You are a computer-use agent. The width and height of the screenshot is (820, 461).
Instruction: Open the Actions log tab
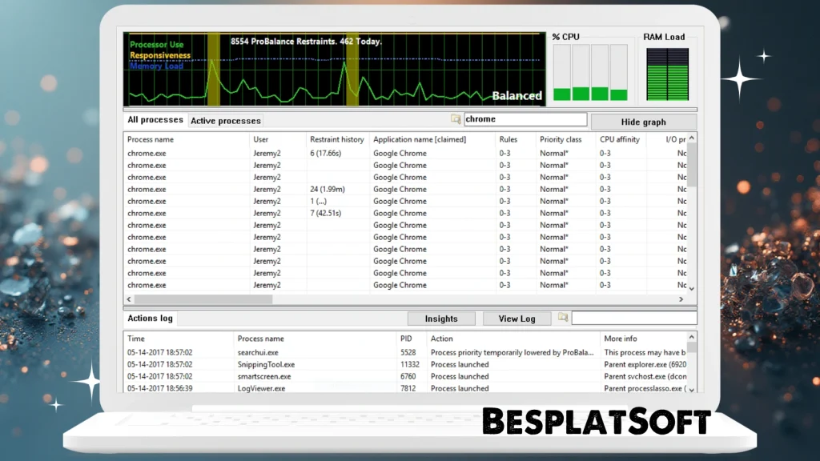(x=149, y=318)
